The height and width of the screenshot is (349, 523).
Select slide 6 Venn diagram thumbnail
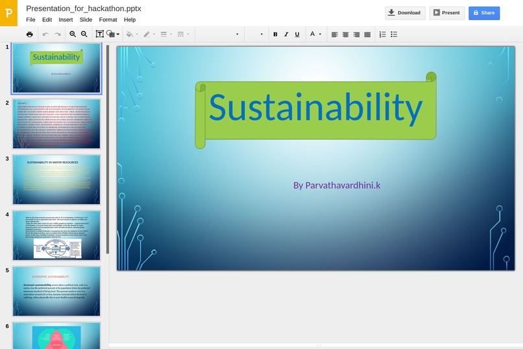(56, 336)
